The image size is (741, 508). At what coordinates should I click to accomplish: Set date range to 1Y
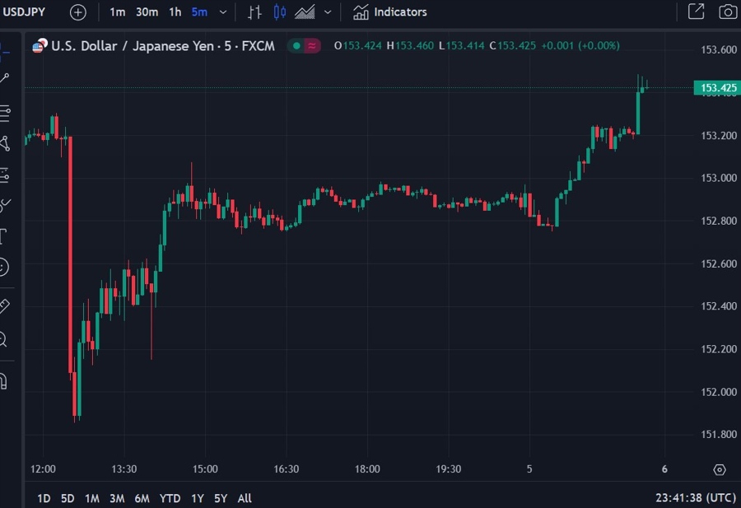[x=198, y=499]
